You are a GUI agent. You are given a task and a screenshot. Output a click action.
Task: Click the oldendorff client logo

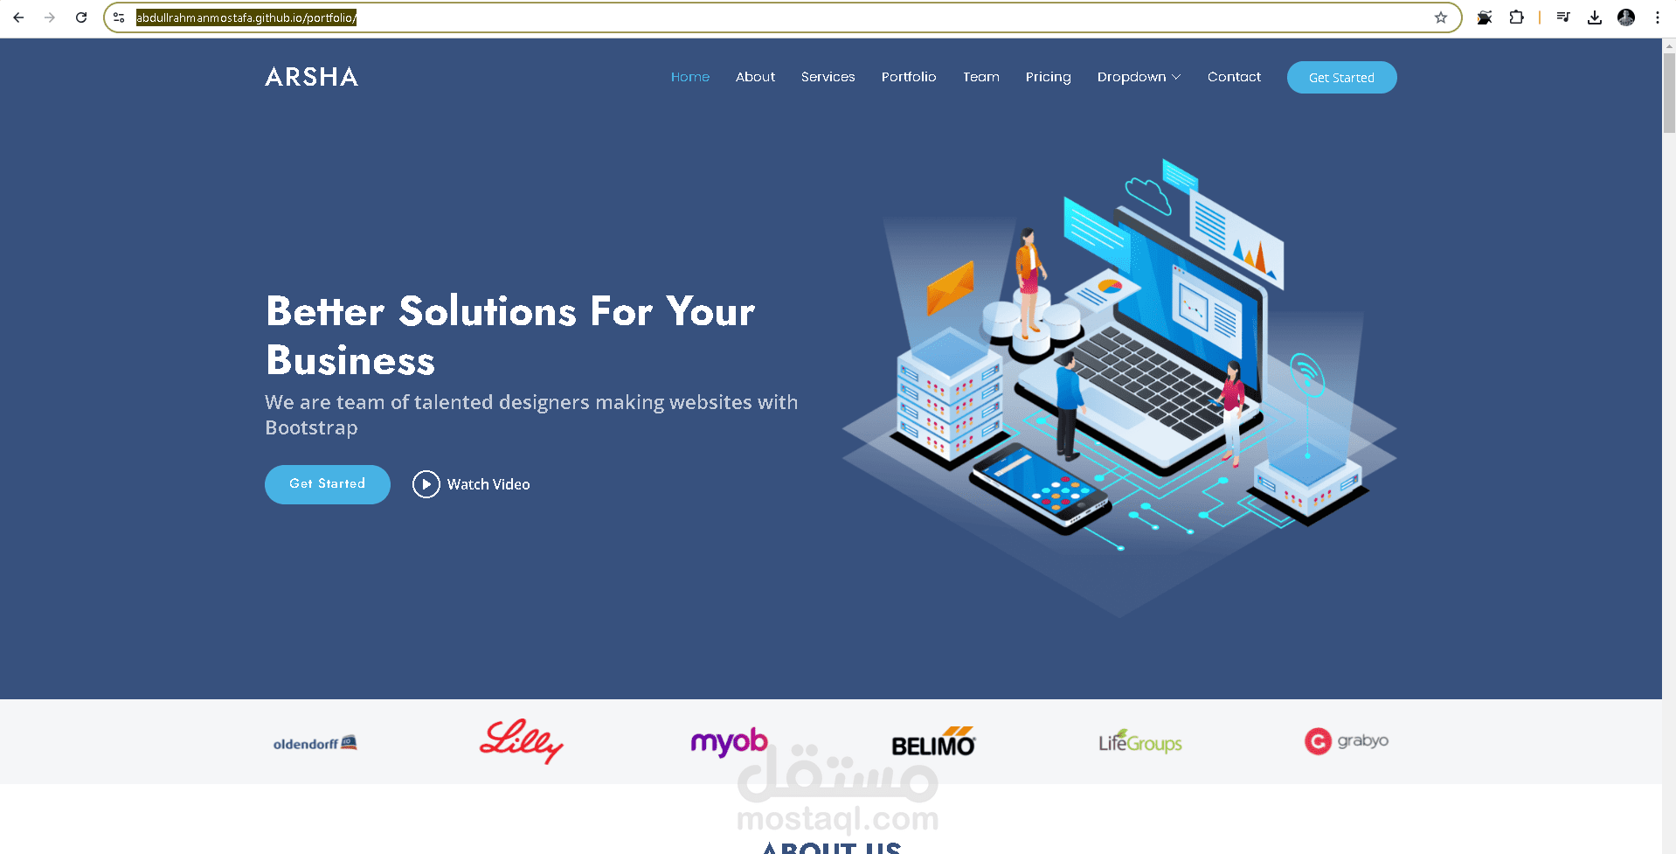[x=315, y=743]
